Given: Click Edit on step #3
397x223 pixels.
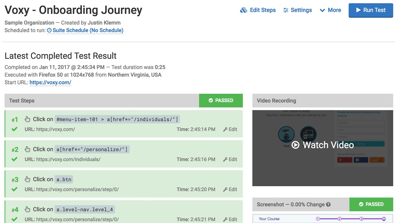Looking at the screenshot, I should [230, 189].
